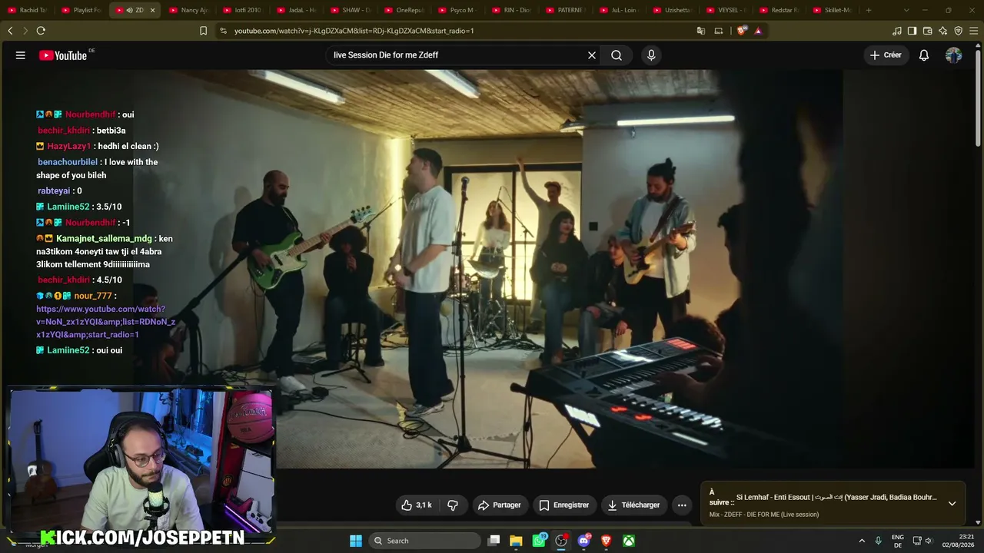This screenshot has height=553, width=984.
Task: Open the browser main menu
Action: coord(973,31)
